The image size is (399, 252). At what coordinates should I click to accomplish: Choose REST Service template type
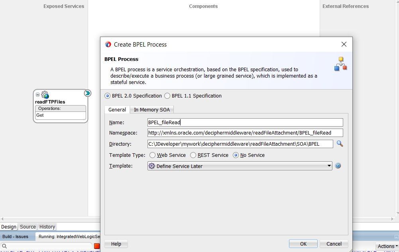coord(193,155)
